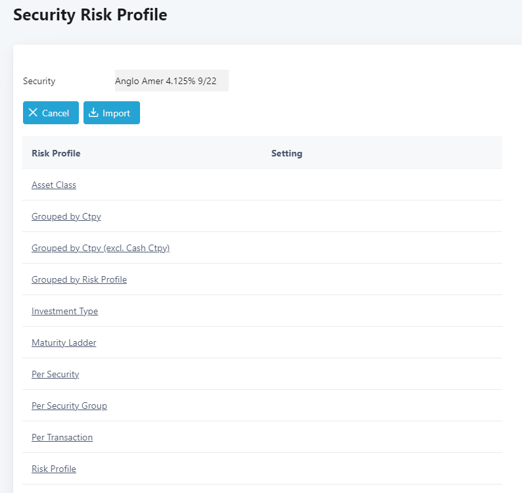
Task: Select the Investment Type link
Action: (x=65, y=311)
